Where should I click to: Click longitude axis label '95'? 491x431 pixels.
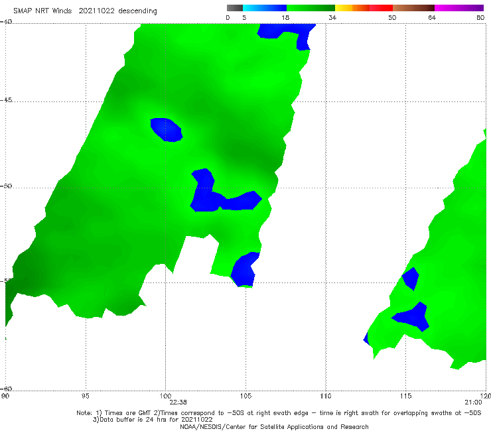click(85, 396)
